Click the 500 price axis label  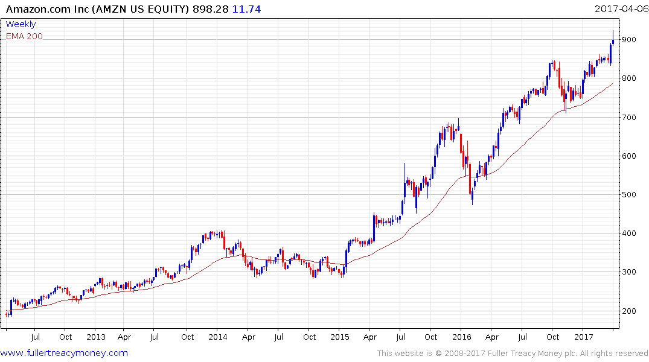(x=628, y=195)
